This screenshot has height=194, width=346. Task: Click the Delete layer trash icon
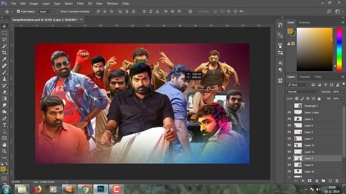coord(337,181)
